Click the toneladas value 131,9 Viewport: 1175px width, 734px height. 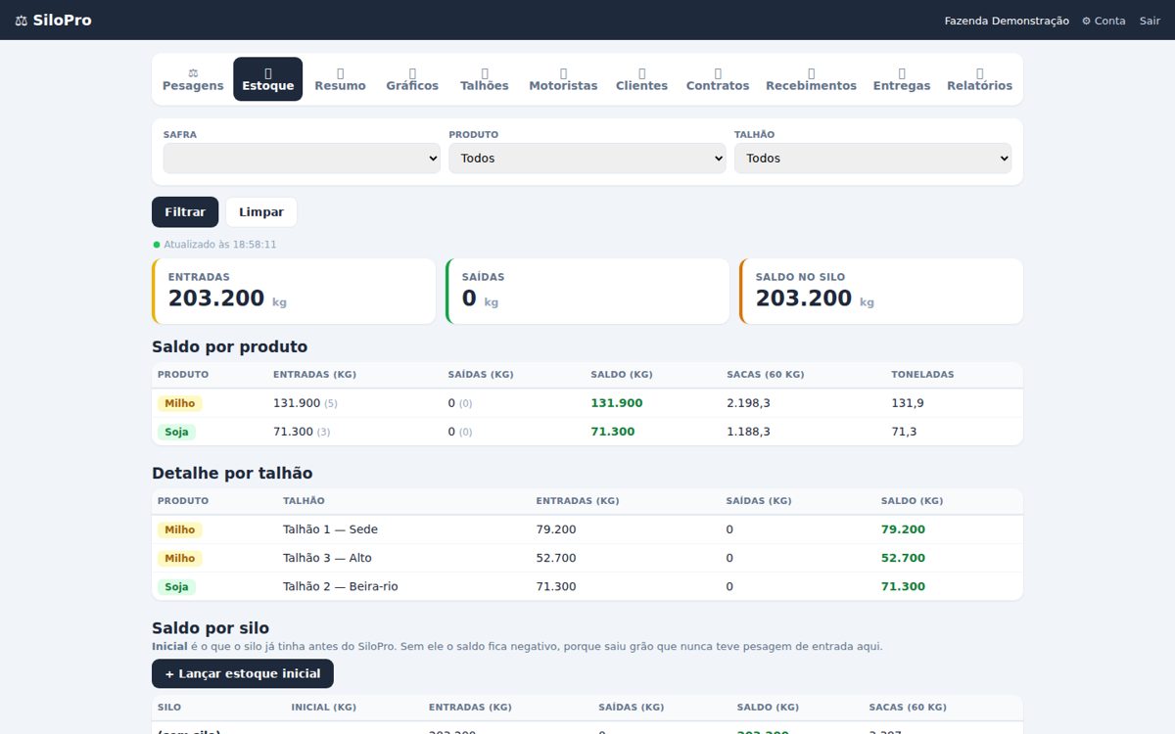907,403
